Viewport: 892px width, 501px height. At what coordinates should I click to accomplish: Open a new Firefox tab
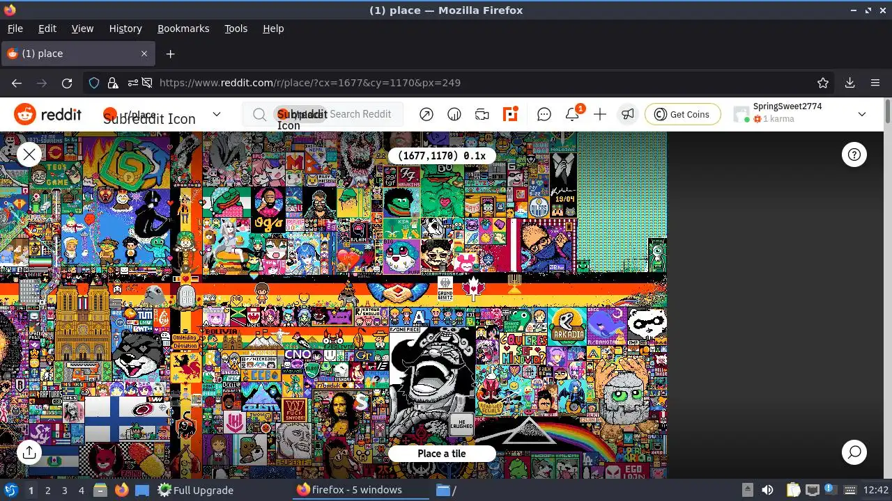(170, 54)
